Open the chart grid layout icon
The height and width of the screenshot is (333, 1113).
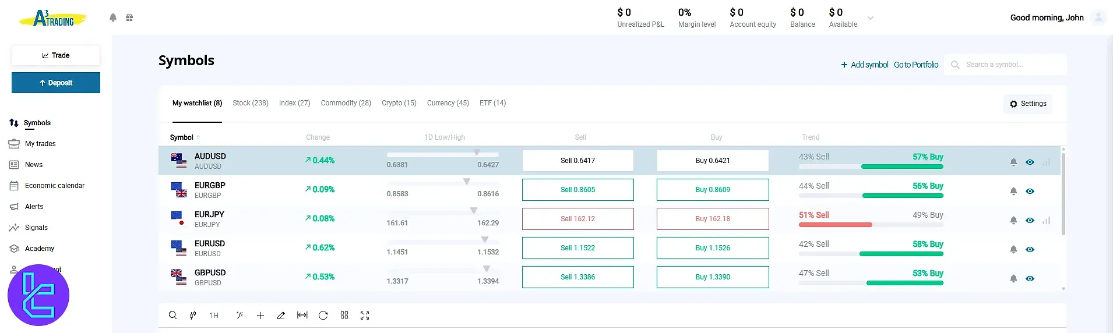[344, 316]
